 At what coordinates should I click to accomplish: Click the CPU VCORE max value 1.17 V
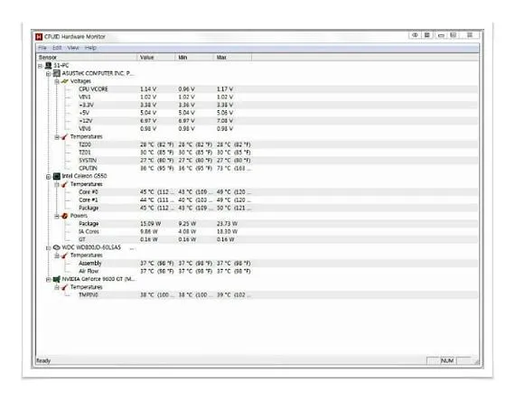click(x=225, y=89)
